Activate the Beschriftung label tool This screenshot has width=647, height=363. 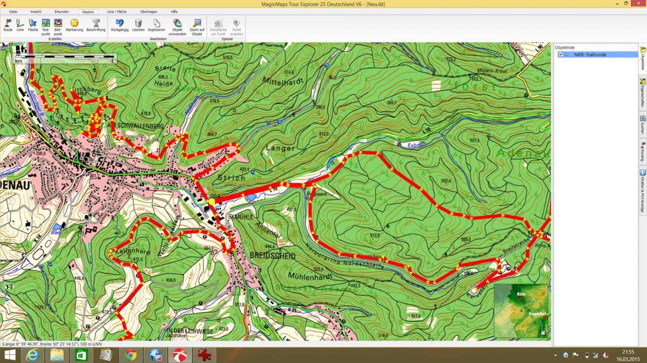(96, 25)
